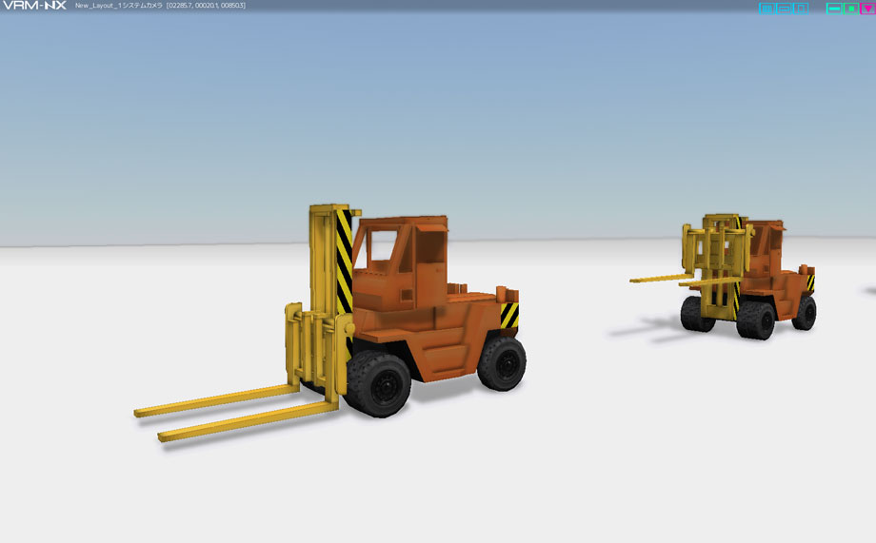This screenshot has height=543, width=876.
Task: Click the distant forklift's raised forks
Action: tap(687, 280)
